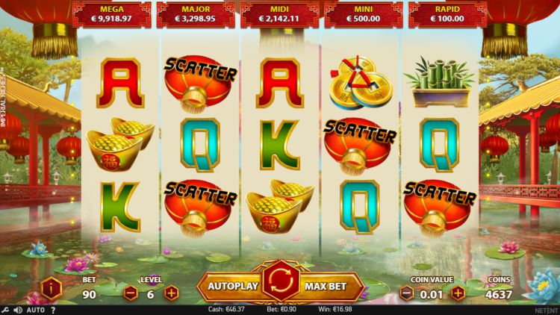
Task: View the Major jackpot panel
Action: (196, 14)
